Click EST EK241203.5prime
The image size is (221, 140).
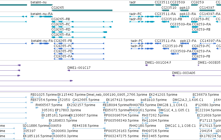163,95
